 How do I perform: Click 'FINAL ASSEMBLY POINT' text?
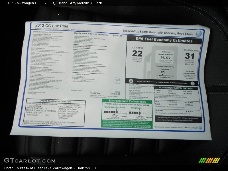coord(70,107)
